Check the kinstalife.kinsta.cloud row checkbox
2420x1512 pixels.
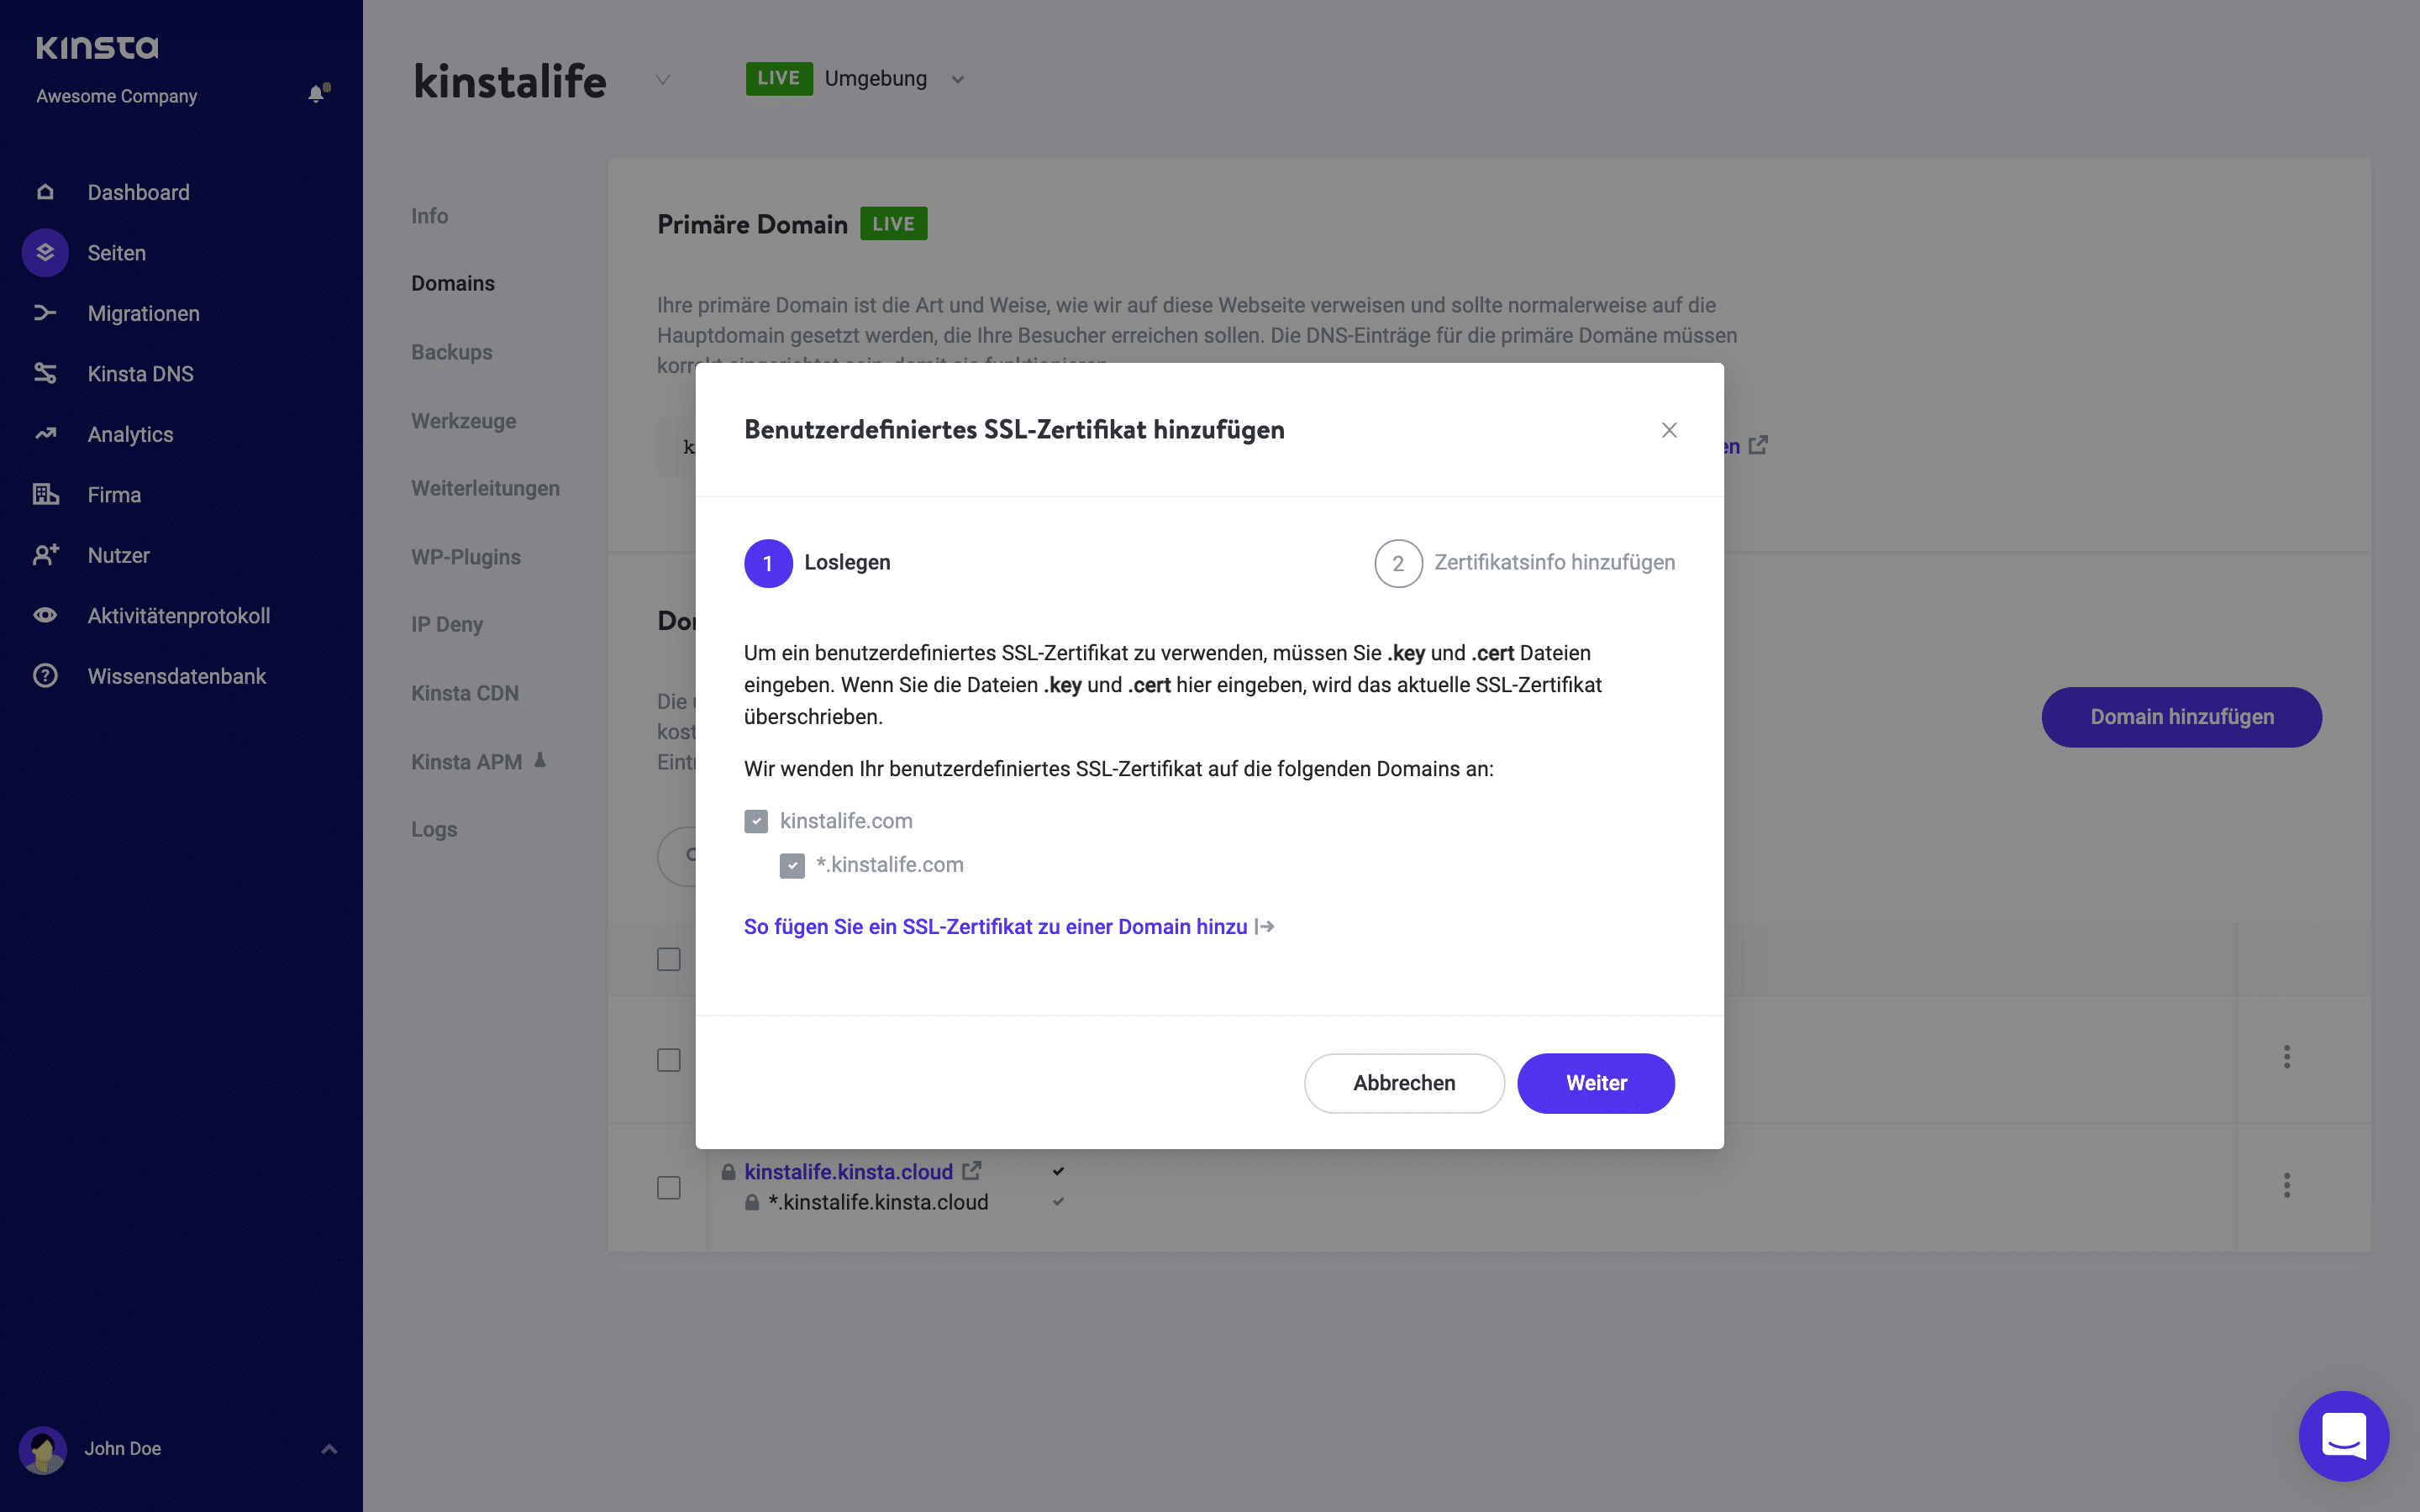point(669,1188)
